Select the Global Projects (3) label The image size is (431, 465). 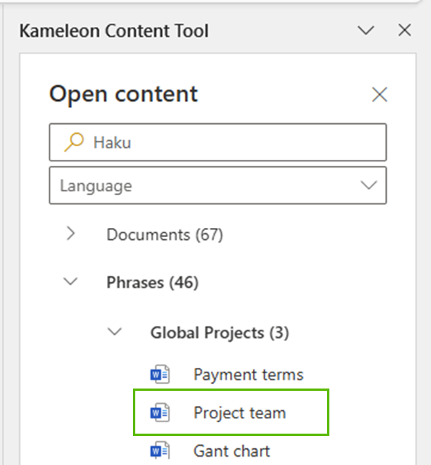point(220,333)
